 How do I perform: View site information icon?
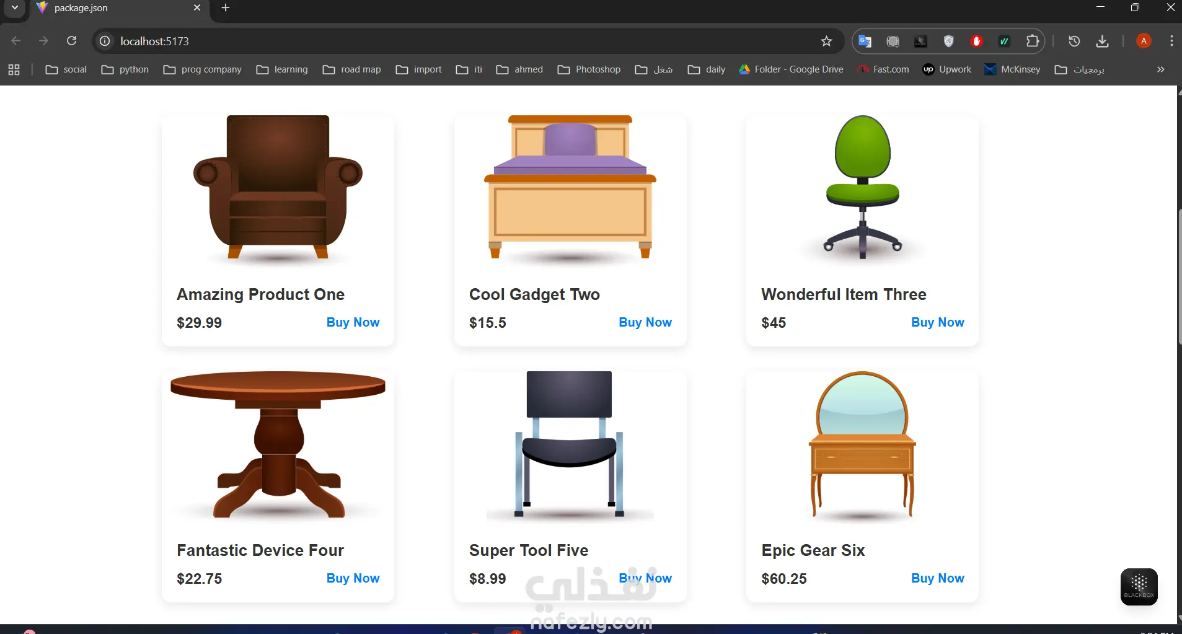pyautogui.click(x=105, y=41)
